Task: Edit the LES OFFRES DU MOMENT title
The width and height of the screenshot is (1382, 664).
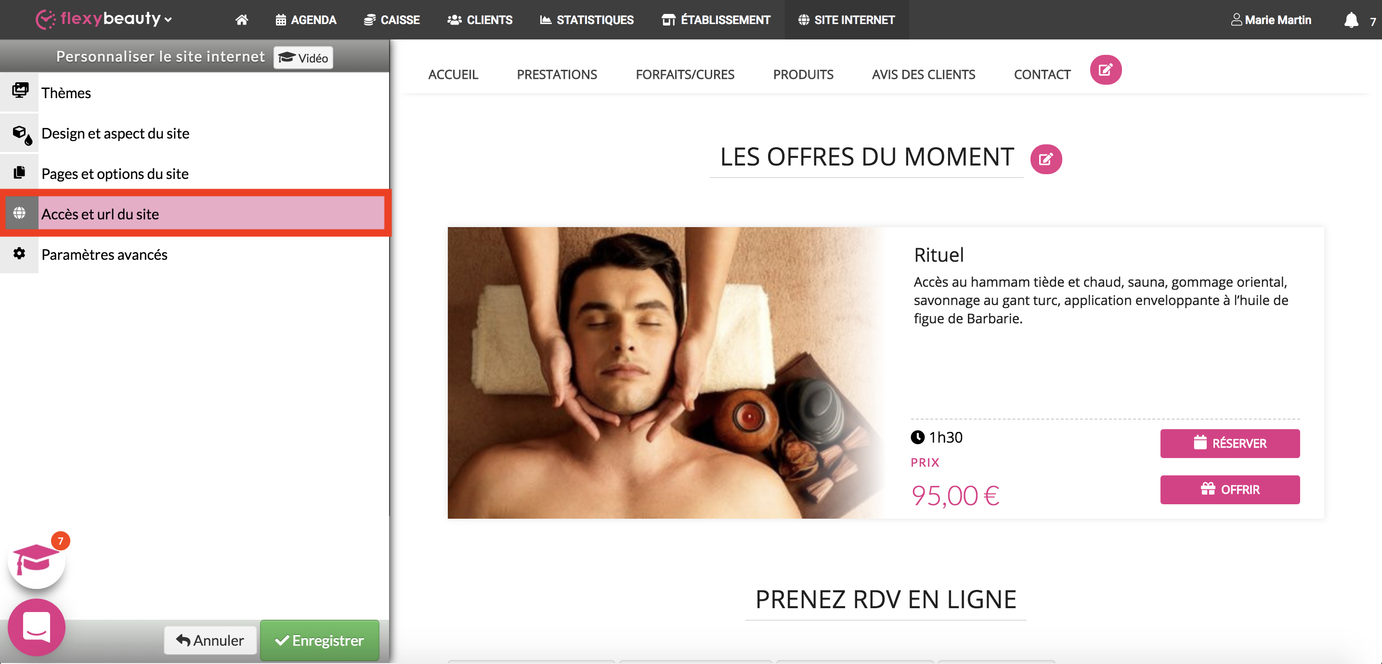Action: [x=1045, y=159]
